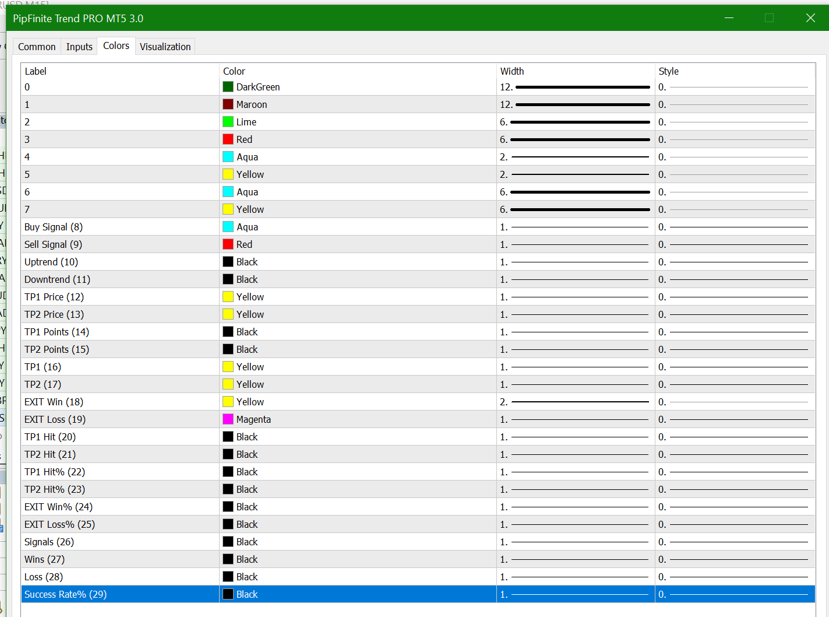Image resolution: width=829 pixels, height=617 pixels.
Task: Open style selector for TP1 Points (14)
Action: [x=735, y=332]
